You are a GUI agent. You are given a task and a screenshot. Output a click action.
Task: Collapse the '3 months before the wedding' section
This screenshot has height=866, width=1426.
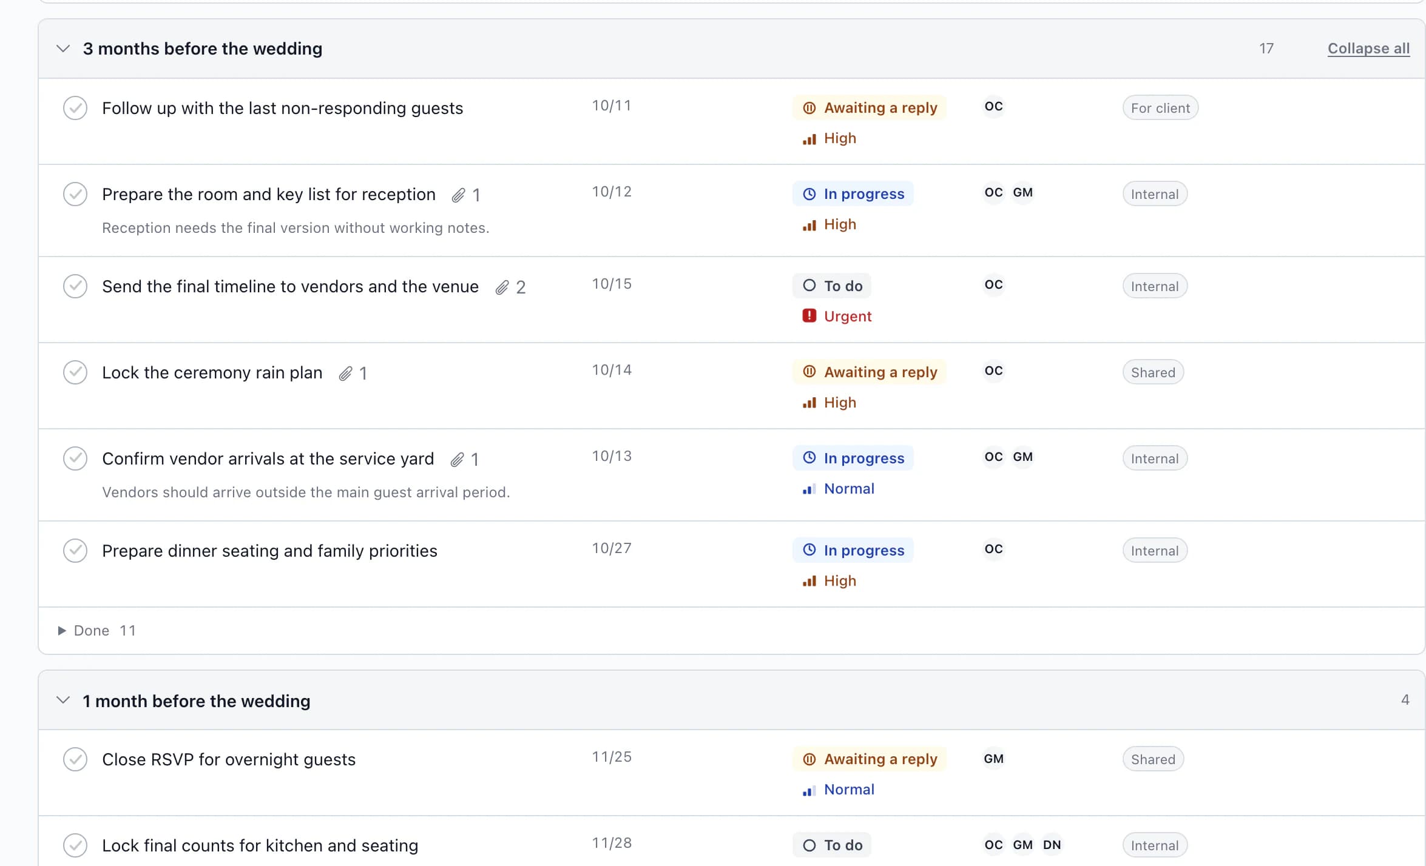pyautogui.click(x=63, y=49)
